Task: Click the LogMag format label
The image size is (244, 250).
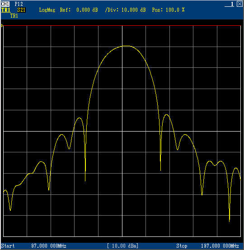Action: pyautogui.click(x=47, y=10)
